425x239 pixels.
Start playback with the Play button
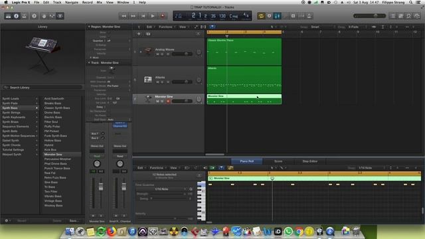pos(153,16)
